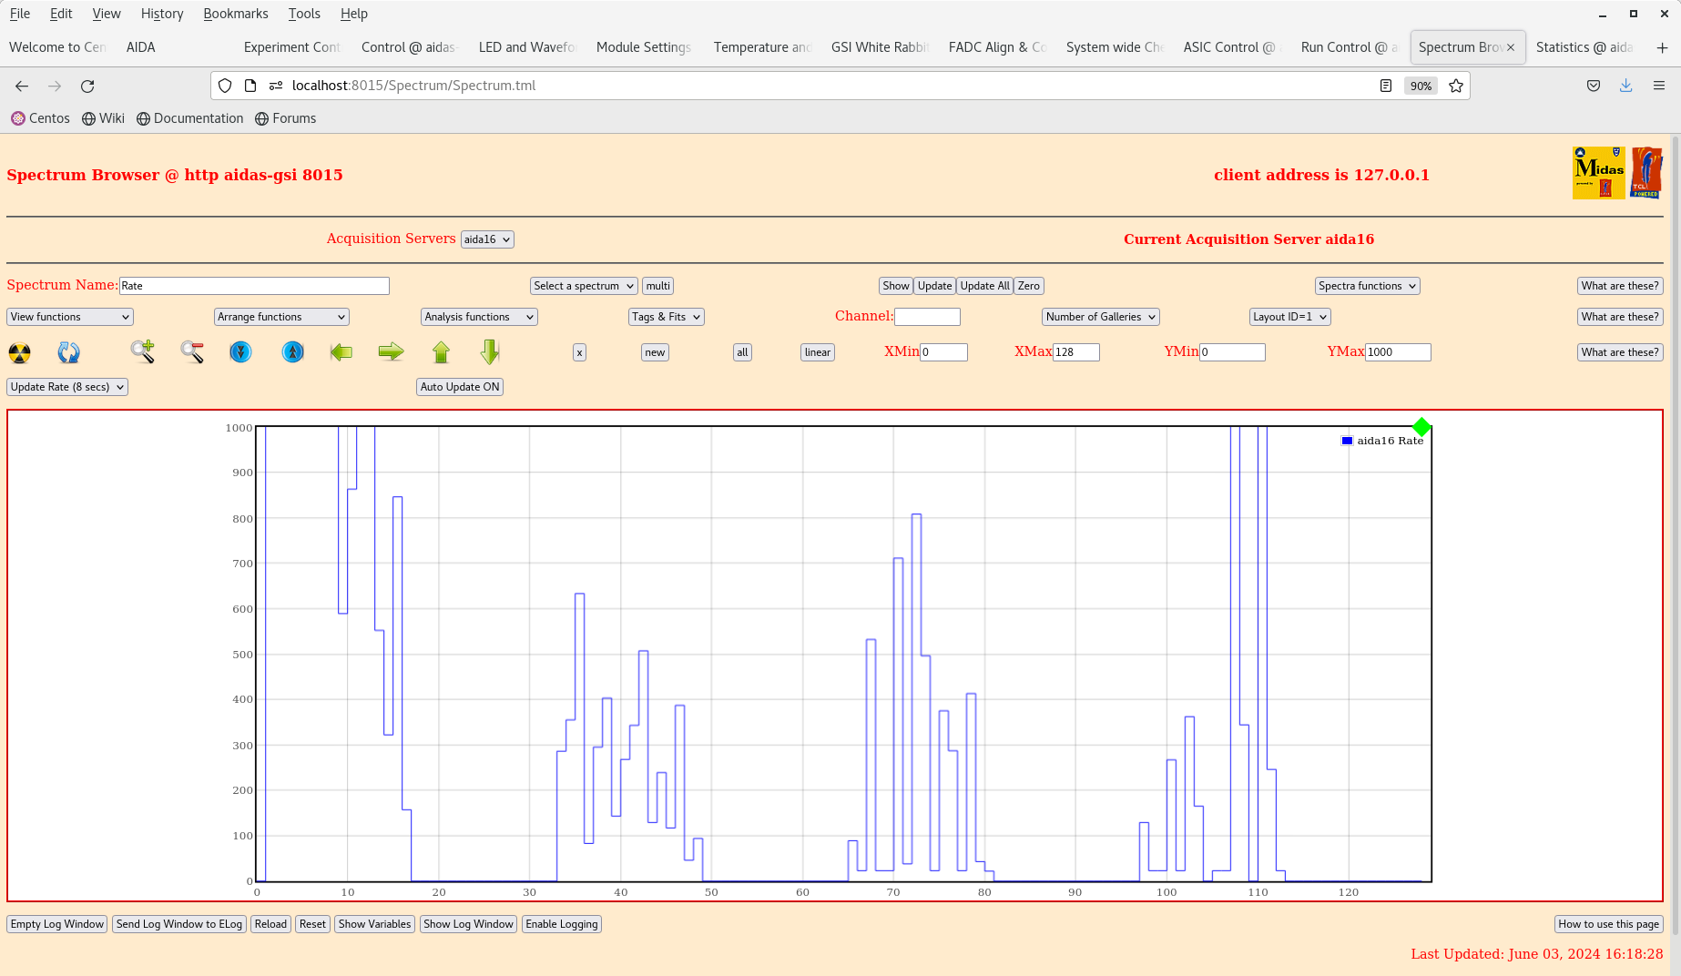Click Send Log Window to ELog
Image resolution: width=1681 pixels, height=976 pixels.
179,924
